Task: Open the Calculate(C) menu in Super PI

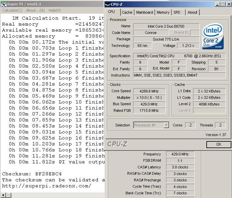Action: pos(12,10)
